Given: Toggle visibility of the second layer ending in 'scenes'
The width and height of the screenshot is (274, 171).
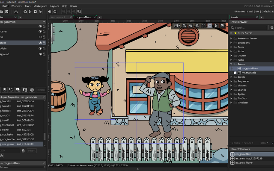Looking at the screenshot, I should click(x=40, y=31).
